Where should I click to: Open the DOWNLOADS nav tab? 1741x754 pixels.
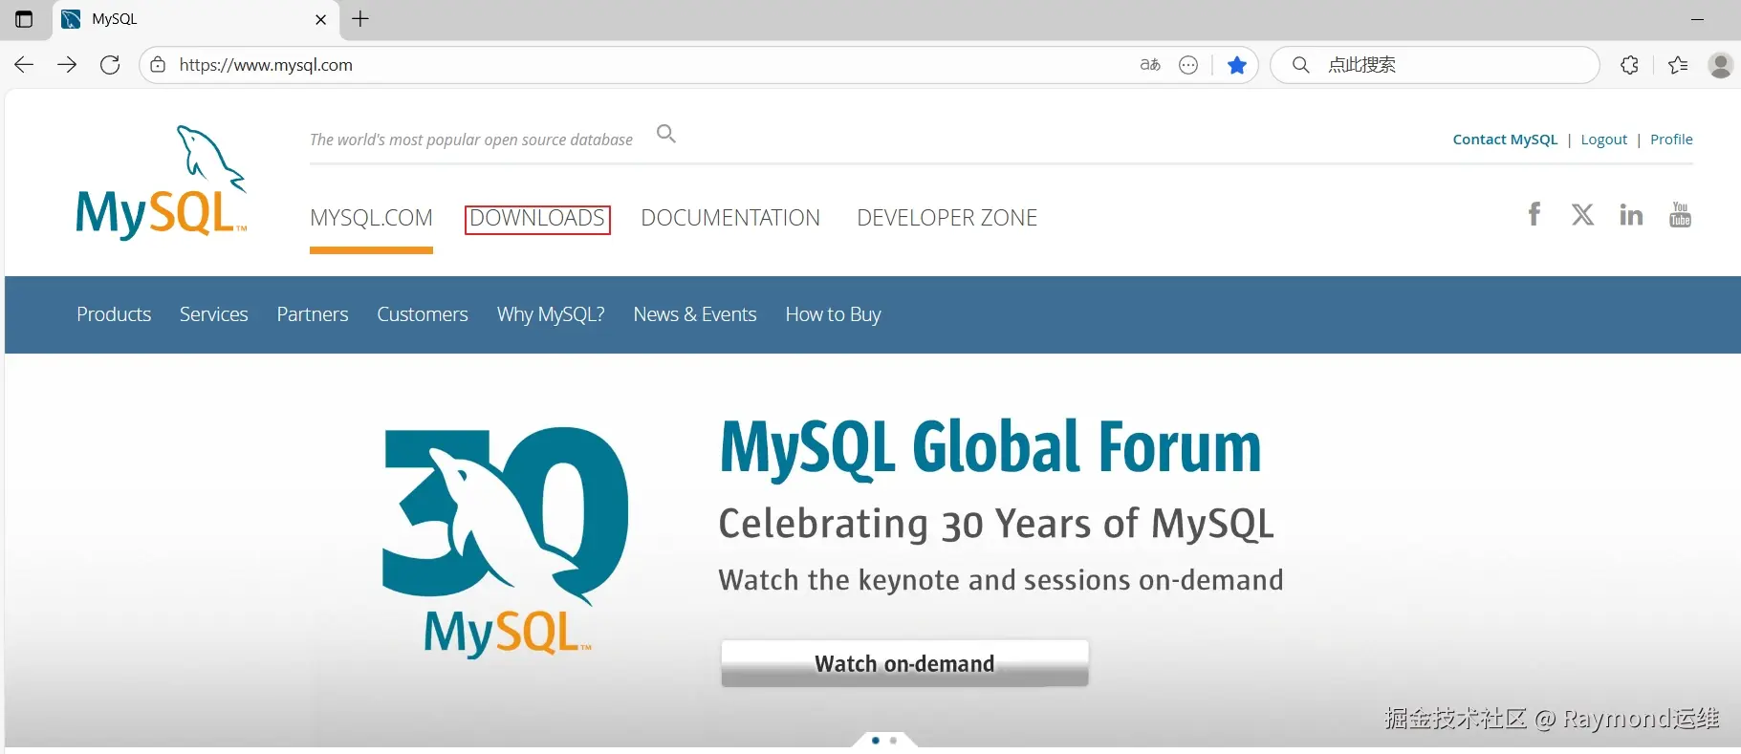tap(537, 219)
